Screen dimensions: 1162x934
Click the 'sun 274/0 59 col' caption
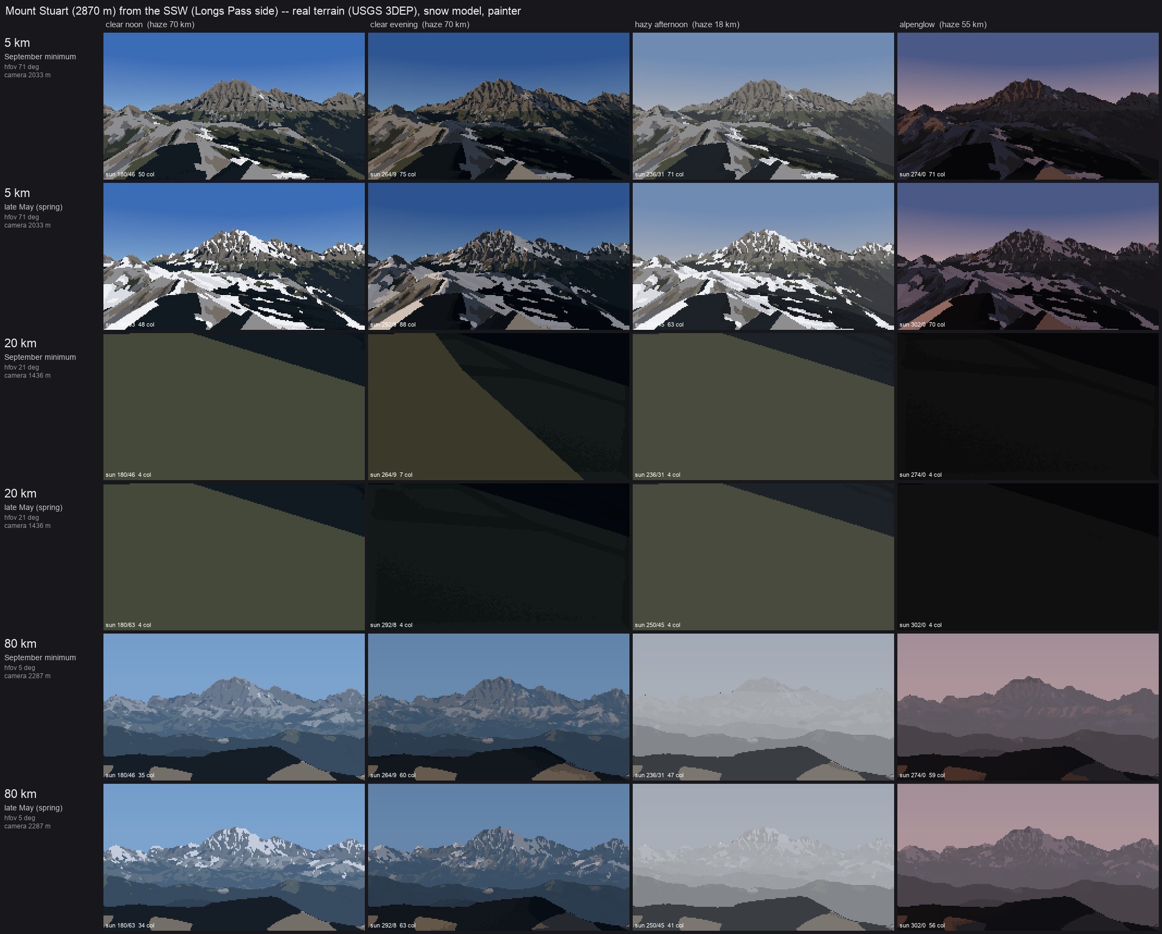tap(922, 775)
